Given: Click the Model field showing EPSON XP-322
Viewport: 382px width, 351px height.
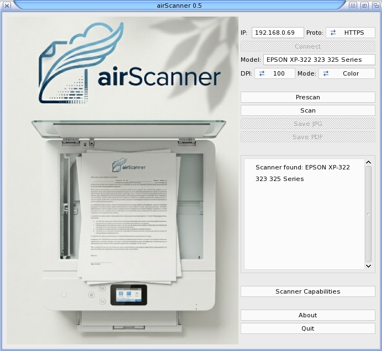Looking at the screenshot, I should [319, 60].
